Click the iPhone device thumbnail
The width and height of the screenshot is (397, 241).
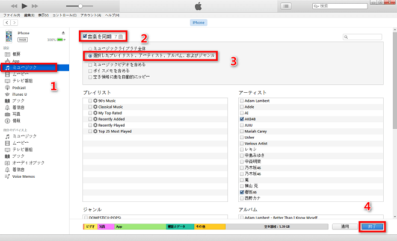[x=9, y=36]
